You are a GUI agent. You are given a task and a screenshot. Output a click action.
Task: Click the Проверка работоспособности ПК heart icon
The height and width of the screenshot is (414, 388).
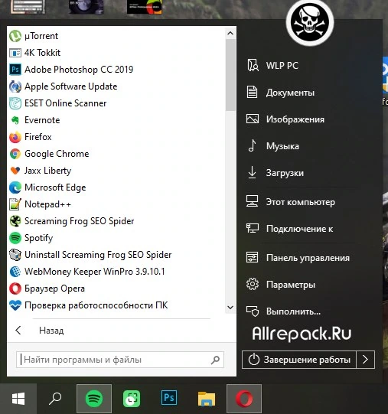[x=15, y=305]
